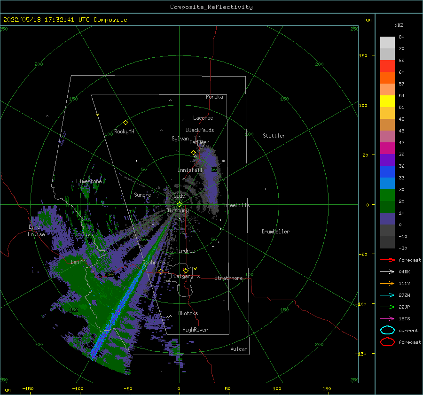Click the RedDeer city label
Viewport: 423px width, 395px height.
coord(199,142)
